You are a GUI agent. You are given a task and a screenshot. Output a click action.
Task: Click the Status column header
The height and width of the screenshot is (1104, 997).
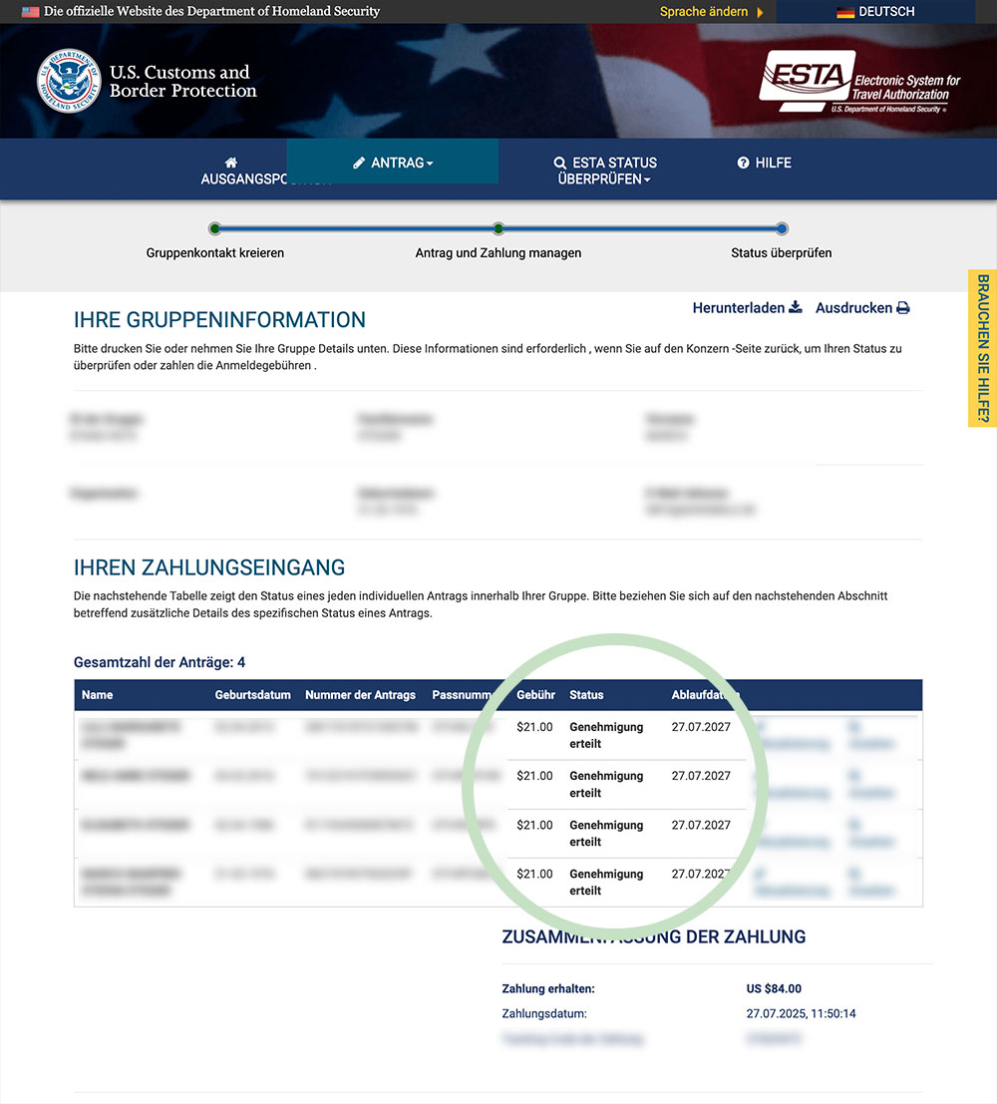click(x=586, y=695)
